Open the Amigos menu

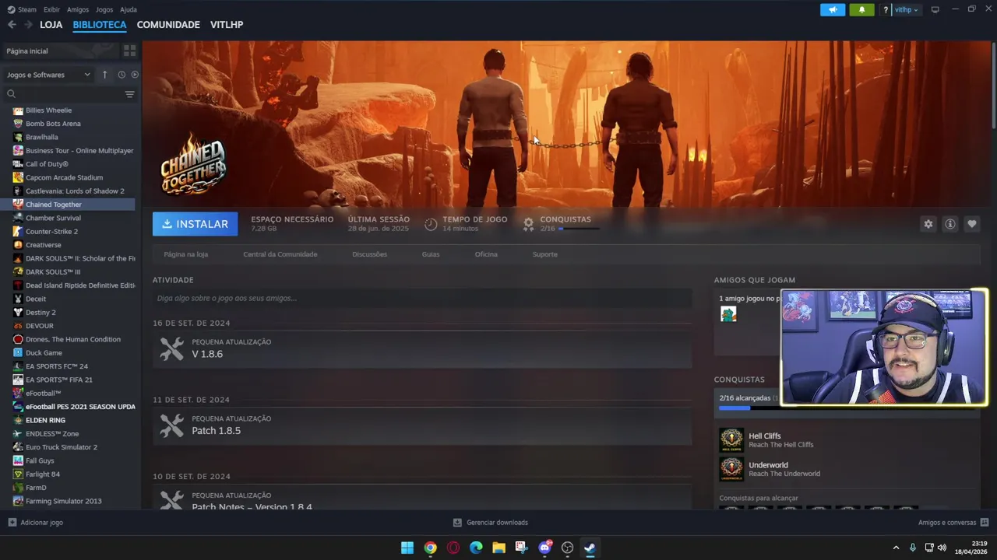tap(78, 9)
